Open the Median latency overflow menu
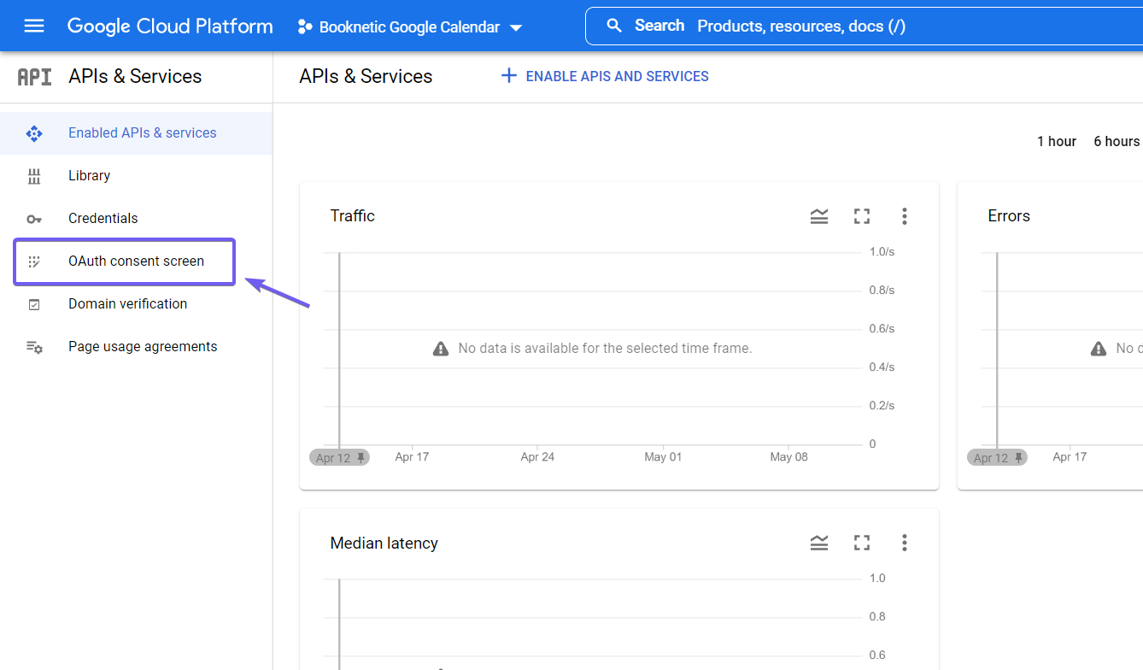 click(904, 543)
